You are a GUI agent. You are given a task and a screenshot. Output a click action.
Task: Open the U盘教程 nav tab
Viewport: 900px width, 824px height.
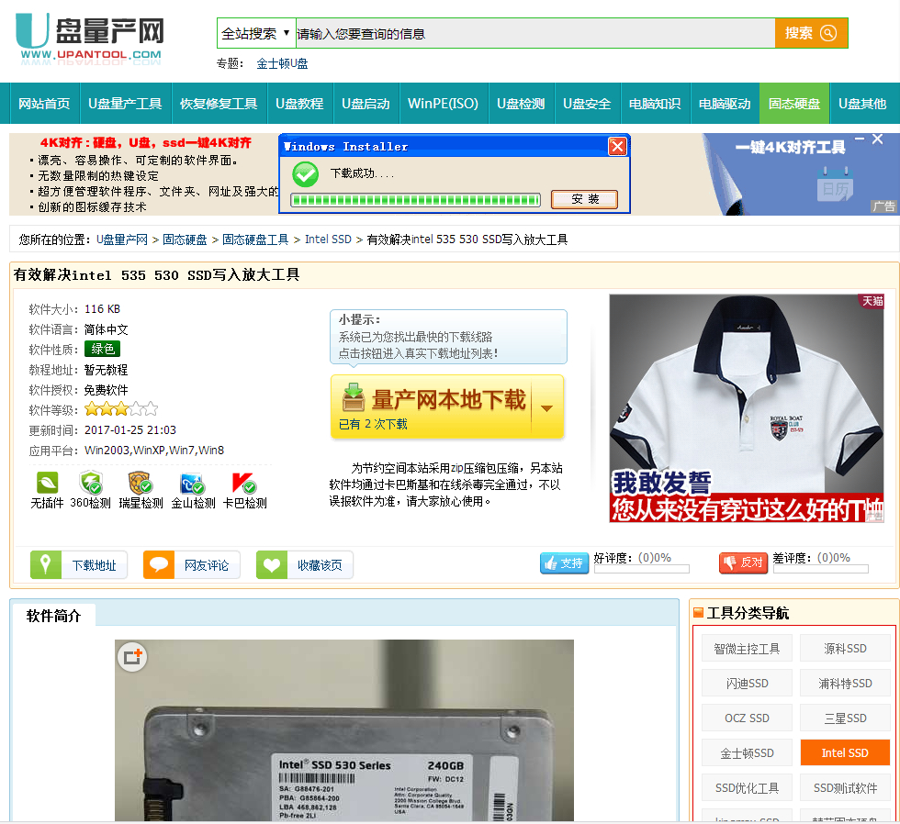point(299,104)
